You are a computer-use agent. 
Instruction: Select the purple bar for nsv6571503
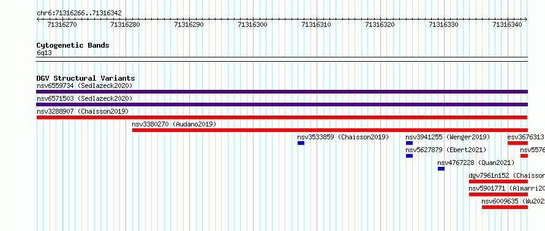282,105
